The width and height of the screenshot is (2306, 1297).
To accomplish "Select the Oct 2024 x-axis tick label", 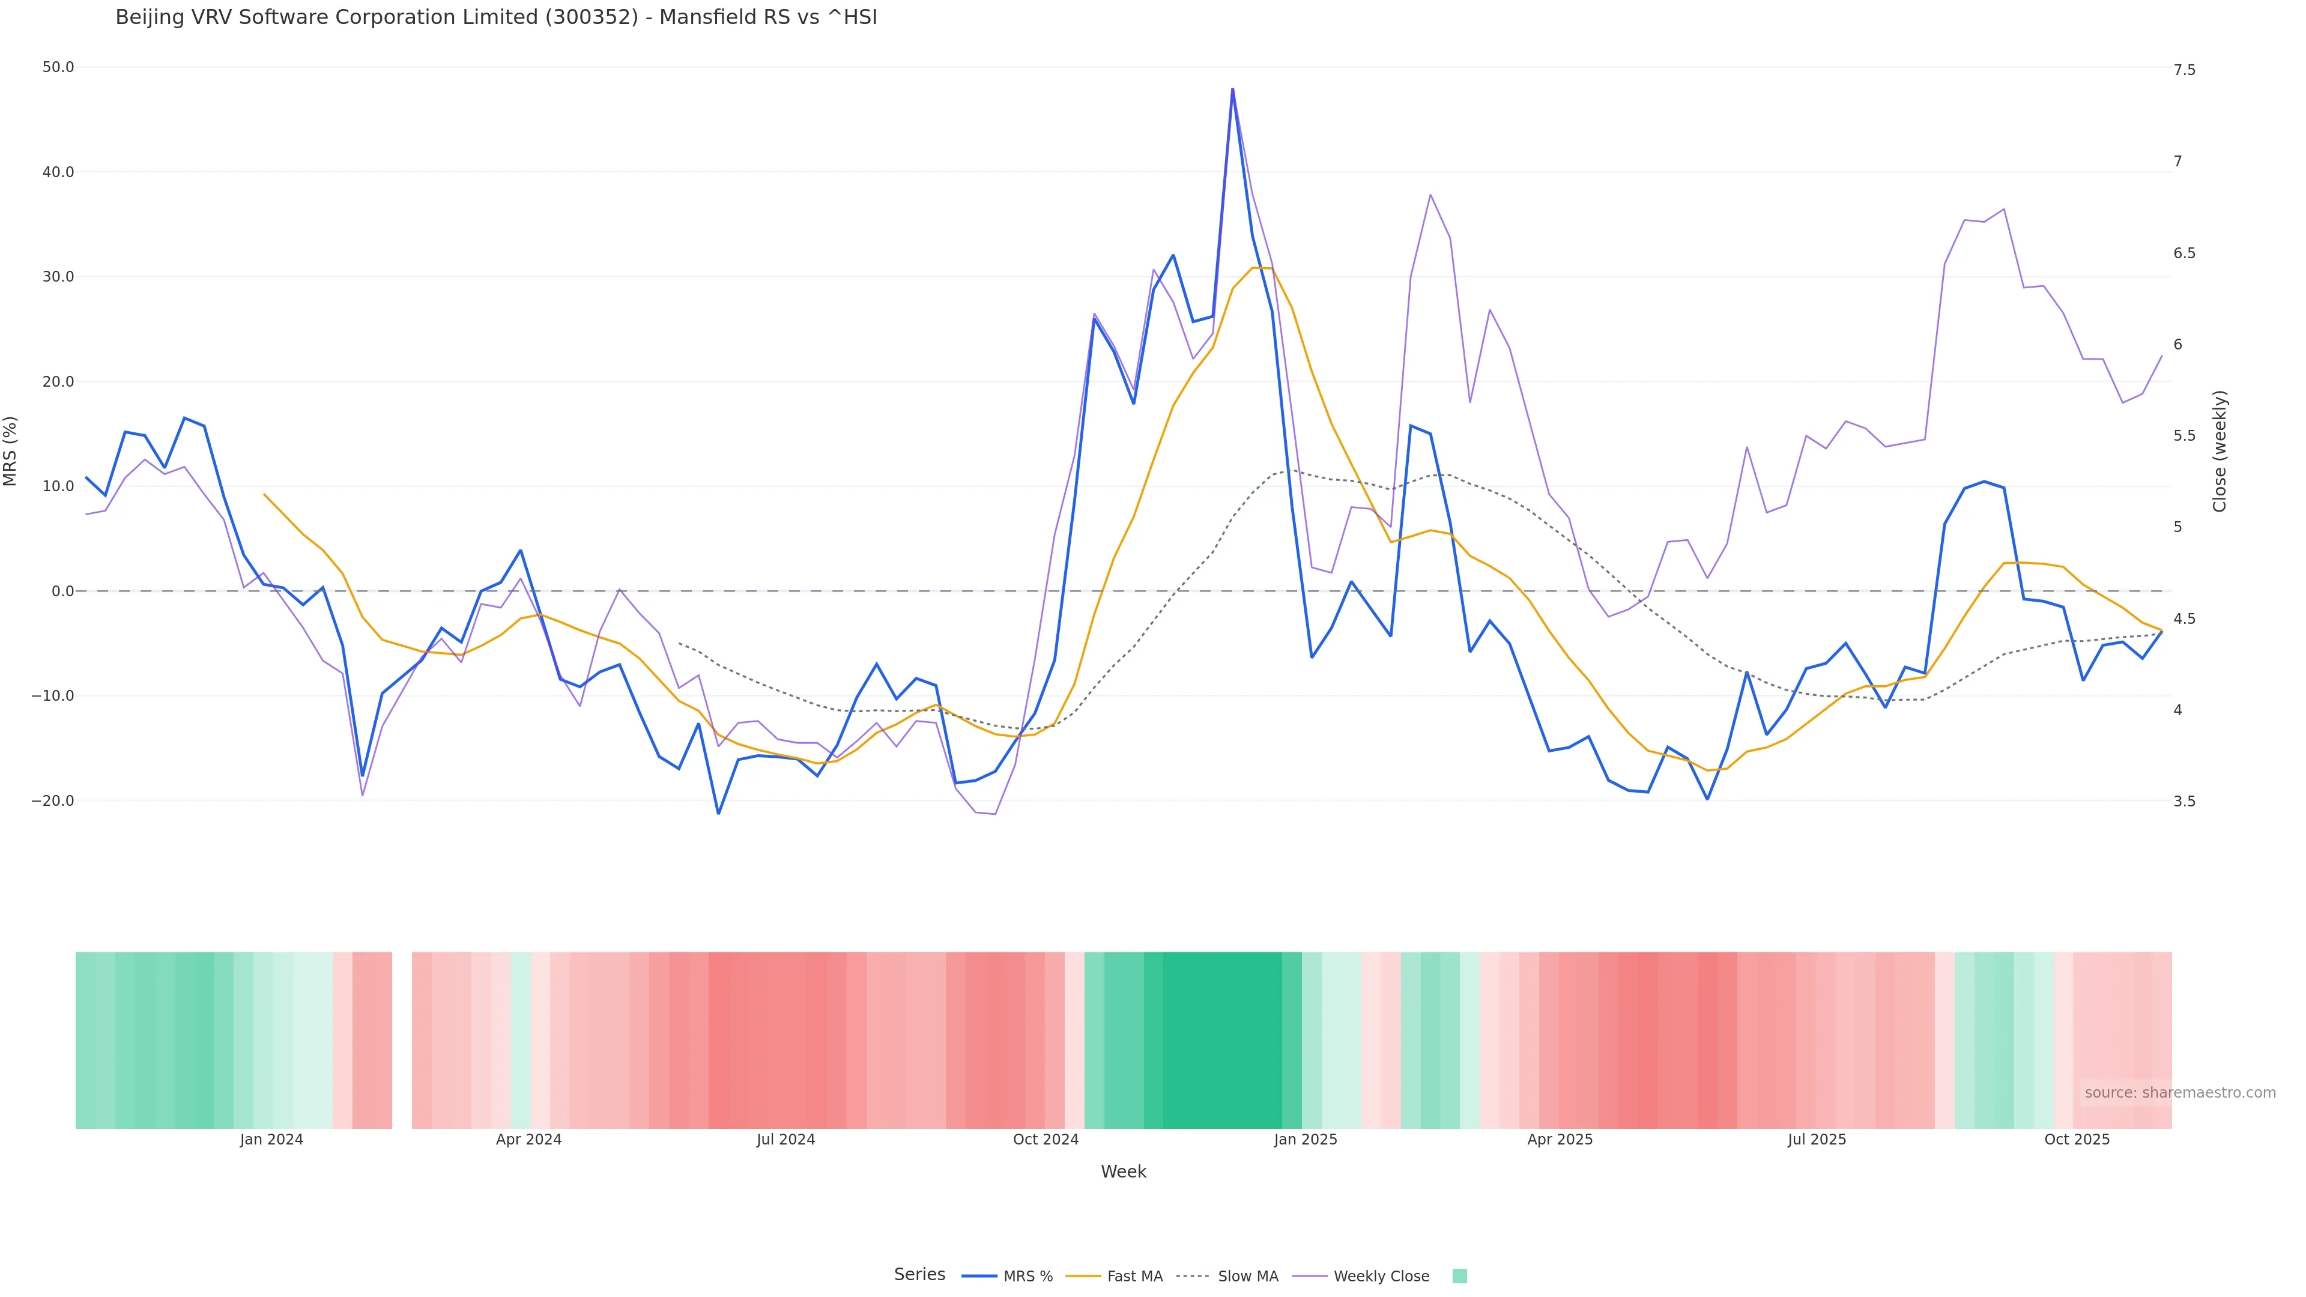I will [1046, 1140].
